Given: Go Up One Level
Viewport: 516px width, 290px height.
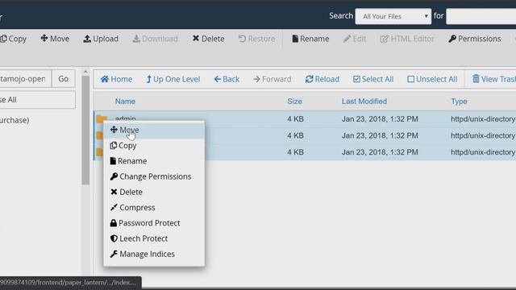Looking at the screenshot, I should [173, 79].
